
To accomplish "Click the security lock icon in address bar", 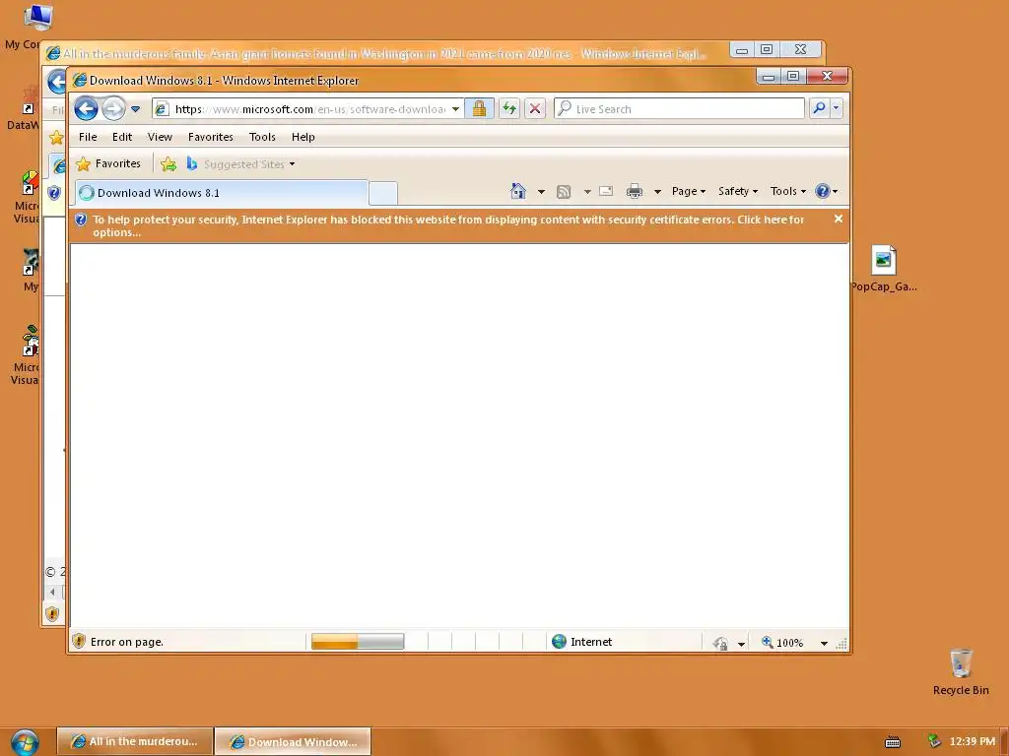I will coord(479,108).
